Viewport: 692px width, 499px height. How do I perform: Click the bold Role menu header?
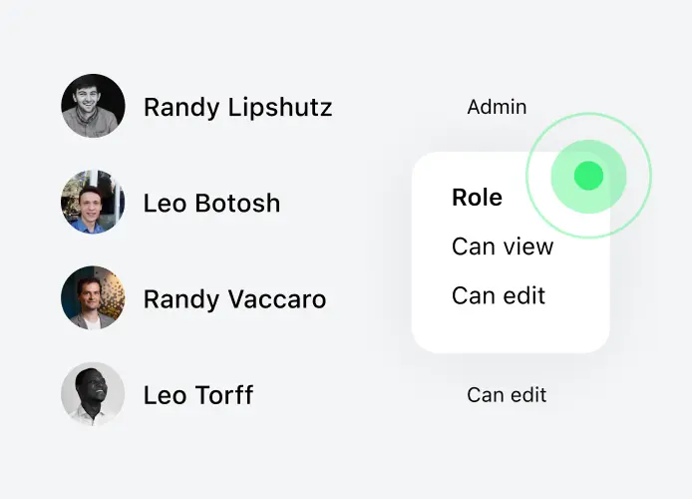click(x=477, y=198)
